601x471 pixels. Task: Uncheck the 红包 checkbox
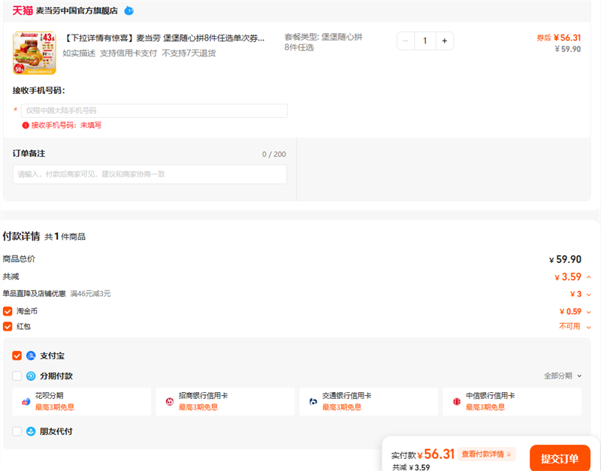8,326
